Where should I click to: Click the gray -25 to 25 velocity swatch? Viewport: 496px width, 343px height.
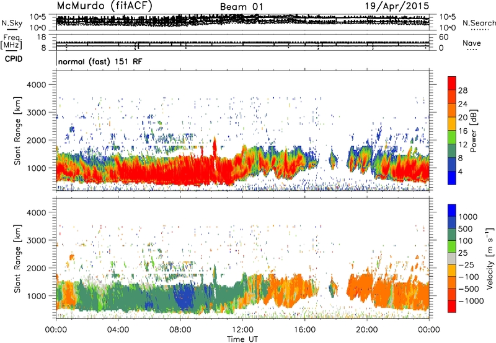(x=452, y=259)
